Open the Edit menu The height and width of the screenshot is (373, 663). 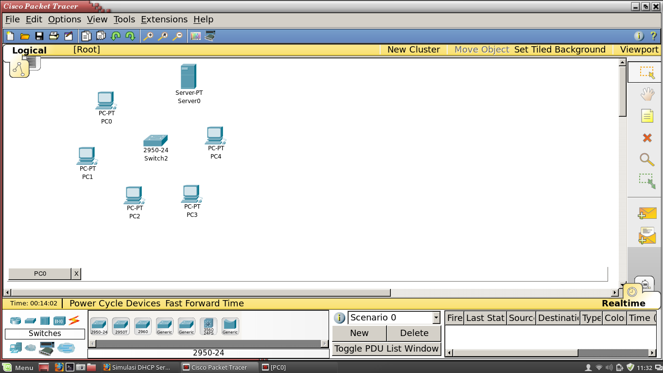click(x=34, y=19)
